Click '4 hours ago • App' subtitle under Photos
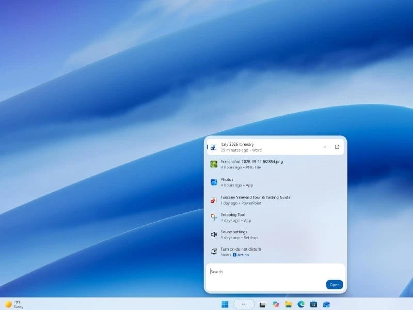This screenshot has width=413, height=310. point(236,185)
